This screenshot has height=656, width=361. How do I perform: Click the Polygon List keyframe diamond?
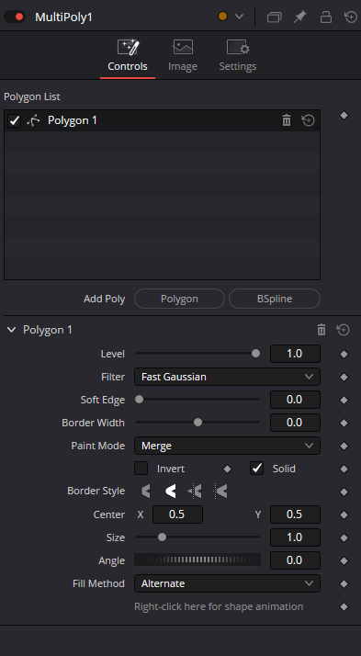click(344, 116)
